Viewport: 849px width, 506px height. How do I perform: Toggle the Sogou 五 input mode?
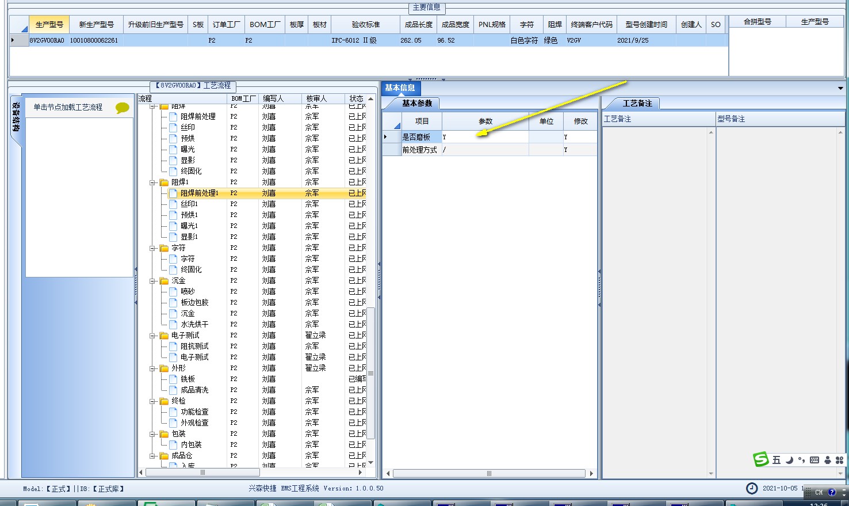point(777,460)
